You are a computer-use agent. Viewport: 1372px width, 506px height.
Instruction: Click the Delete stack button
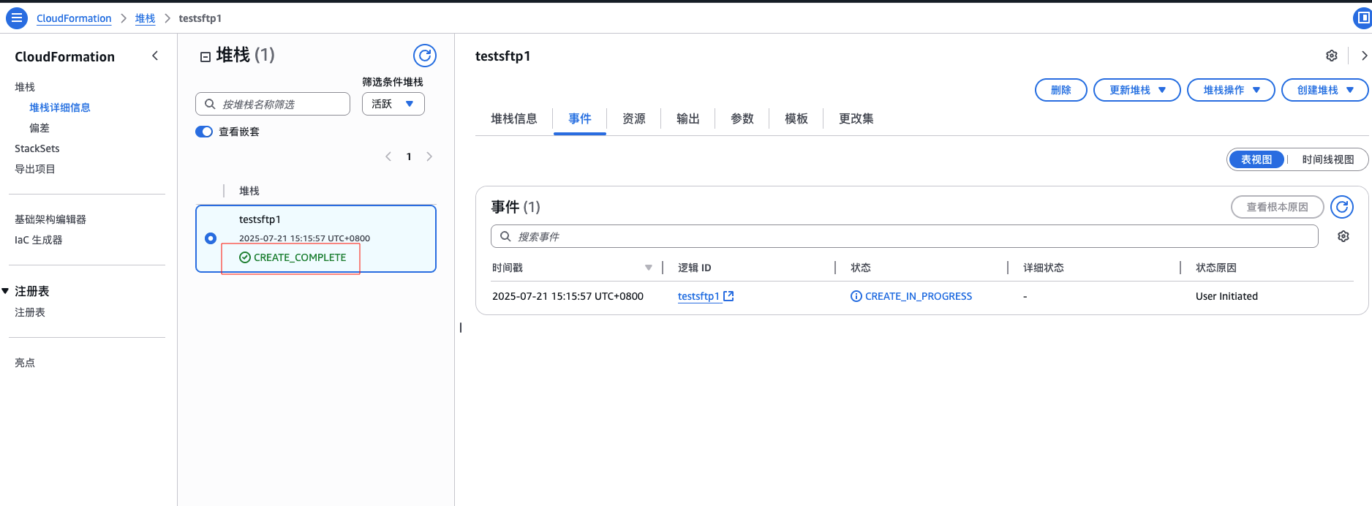point(1061,90)
